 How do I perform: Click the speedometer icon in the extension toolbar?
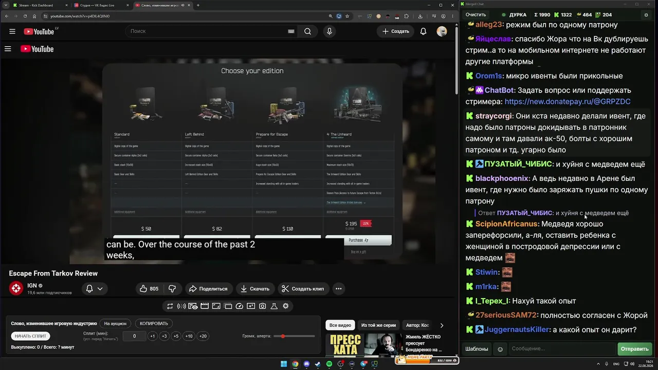(x=240, y=306)
